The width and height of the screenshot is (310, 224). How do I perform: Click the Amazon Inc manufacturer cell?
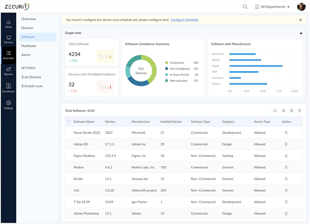click(140, 179)
